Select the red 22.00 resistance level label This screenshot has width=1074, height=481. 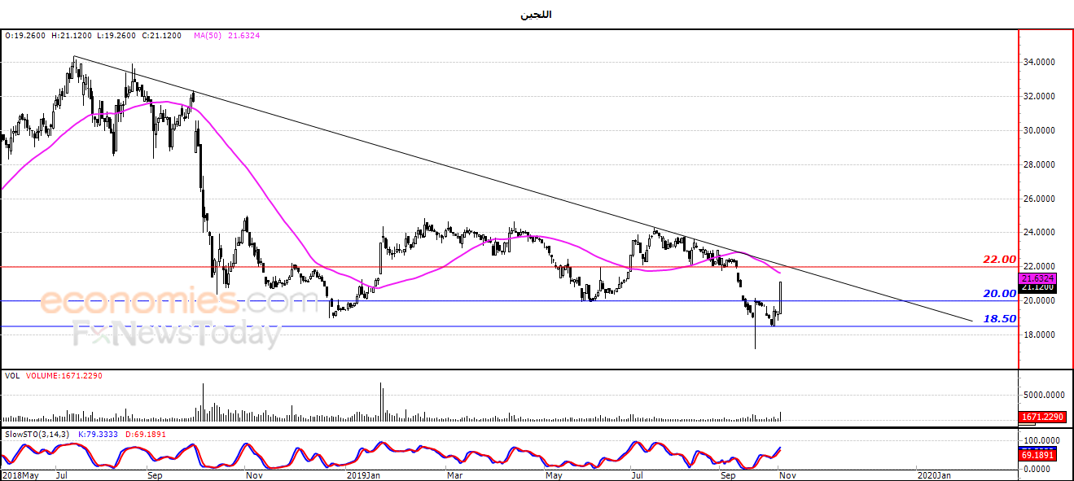(x=1001, y=260)
